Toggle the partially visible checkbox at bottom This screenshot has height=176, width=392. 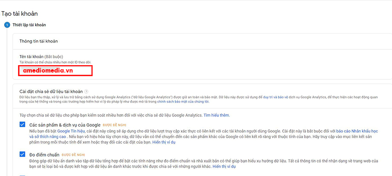[22, 176]
